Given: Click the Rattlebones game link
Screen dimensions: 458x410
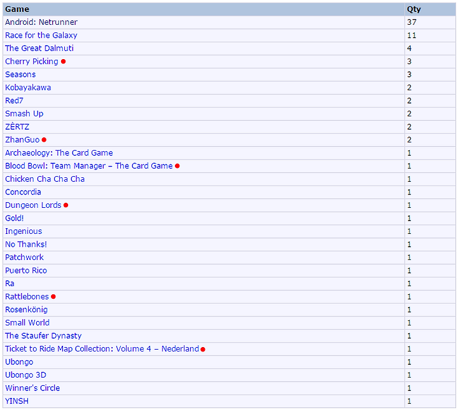Looking at the screenshot, I should click(x=27, y=296).
